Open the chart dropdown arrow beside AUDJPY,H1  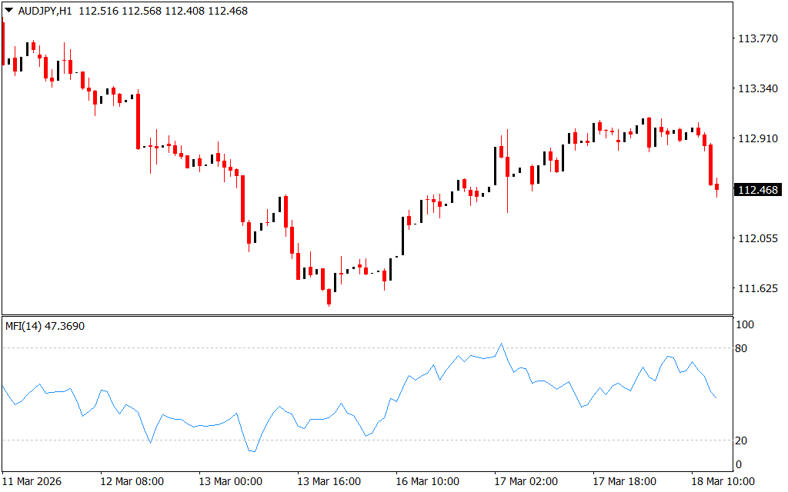(8, 11)
